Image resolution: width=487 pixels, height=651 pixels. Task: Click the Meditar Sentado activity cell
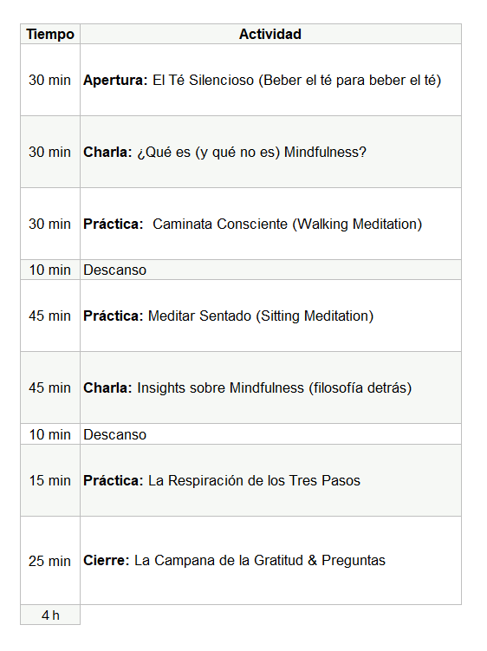(270, 316)
